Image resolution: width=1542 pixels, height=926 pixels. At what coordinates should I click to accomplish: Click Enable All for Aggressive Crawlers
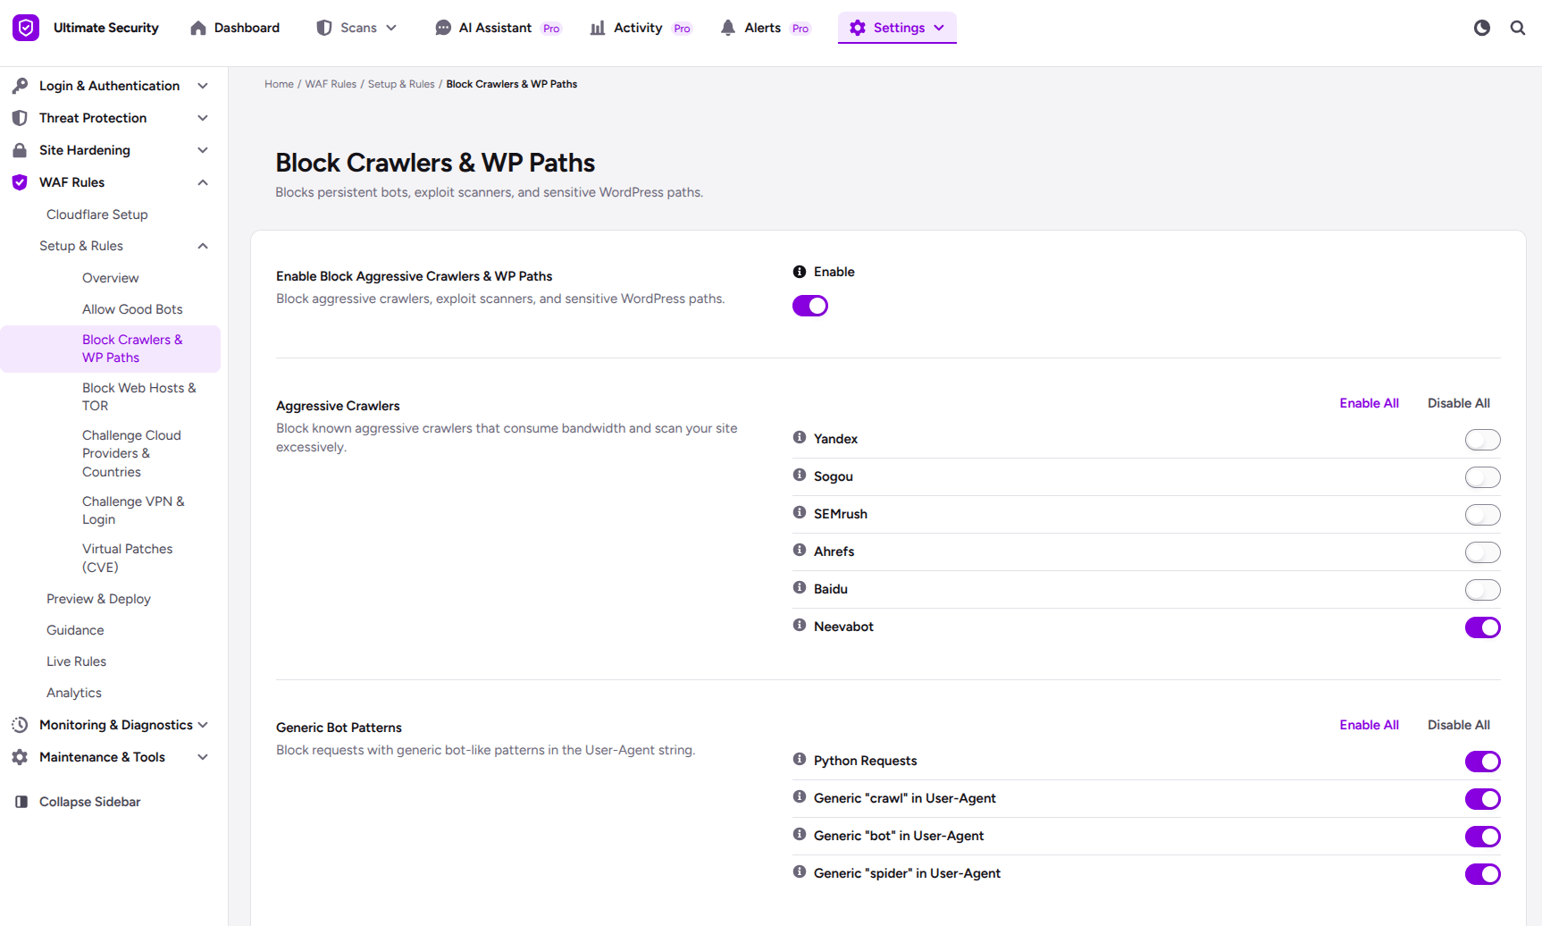(1370, 403)
